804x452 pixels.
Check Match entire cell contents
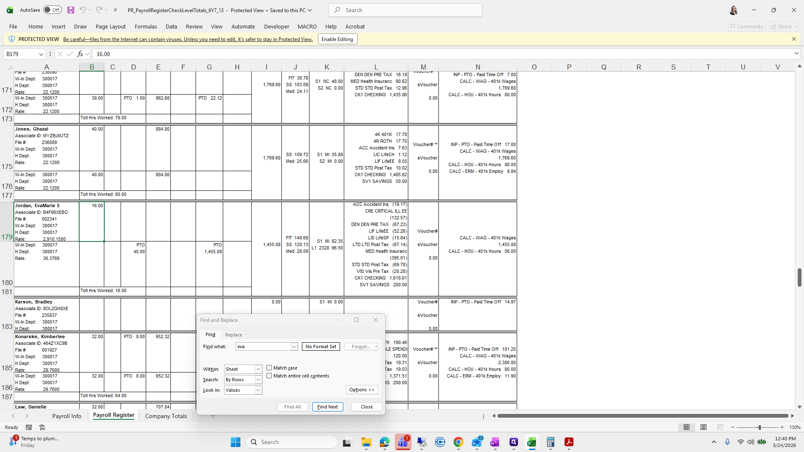tap(269, 376)
